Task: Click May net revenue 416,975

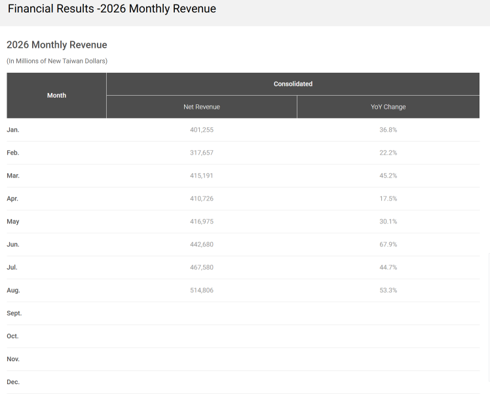Action: (202, 222)
